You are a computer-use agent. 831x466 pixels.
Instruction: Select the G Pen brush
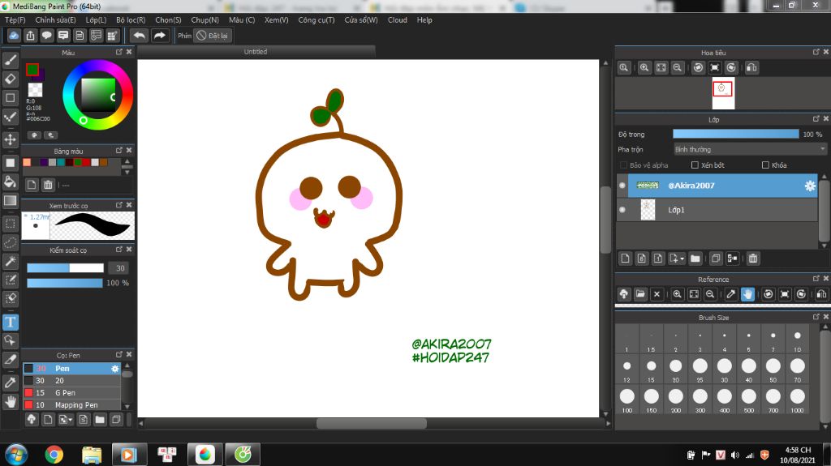[x=65, y=392]
